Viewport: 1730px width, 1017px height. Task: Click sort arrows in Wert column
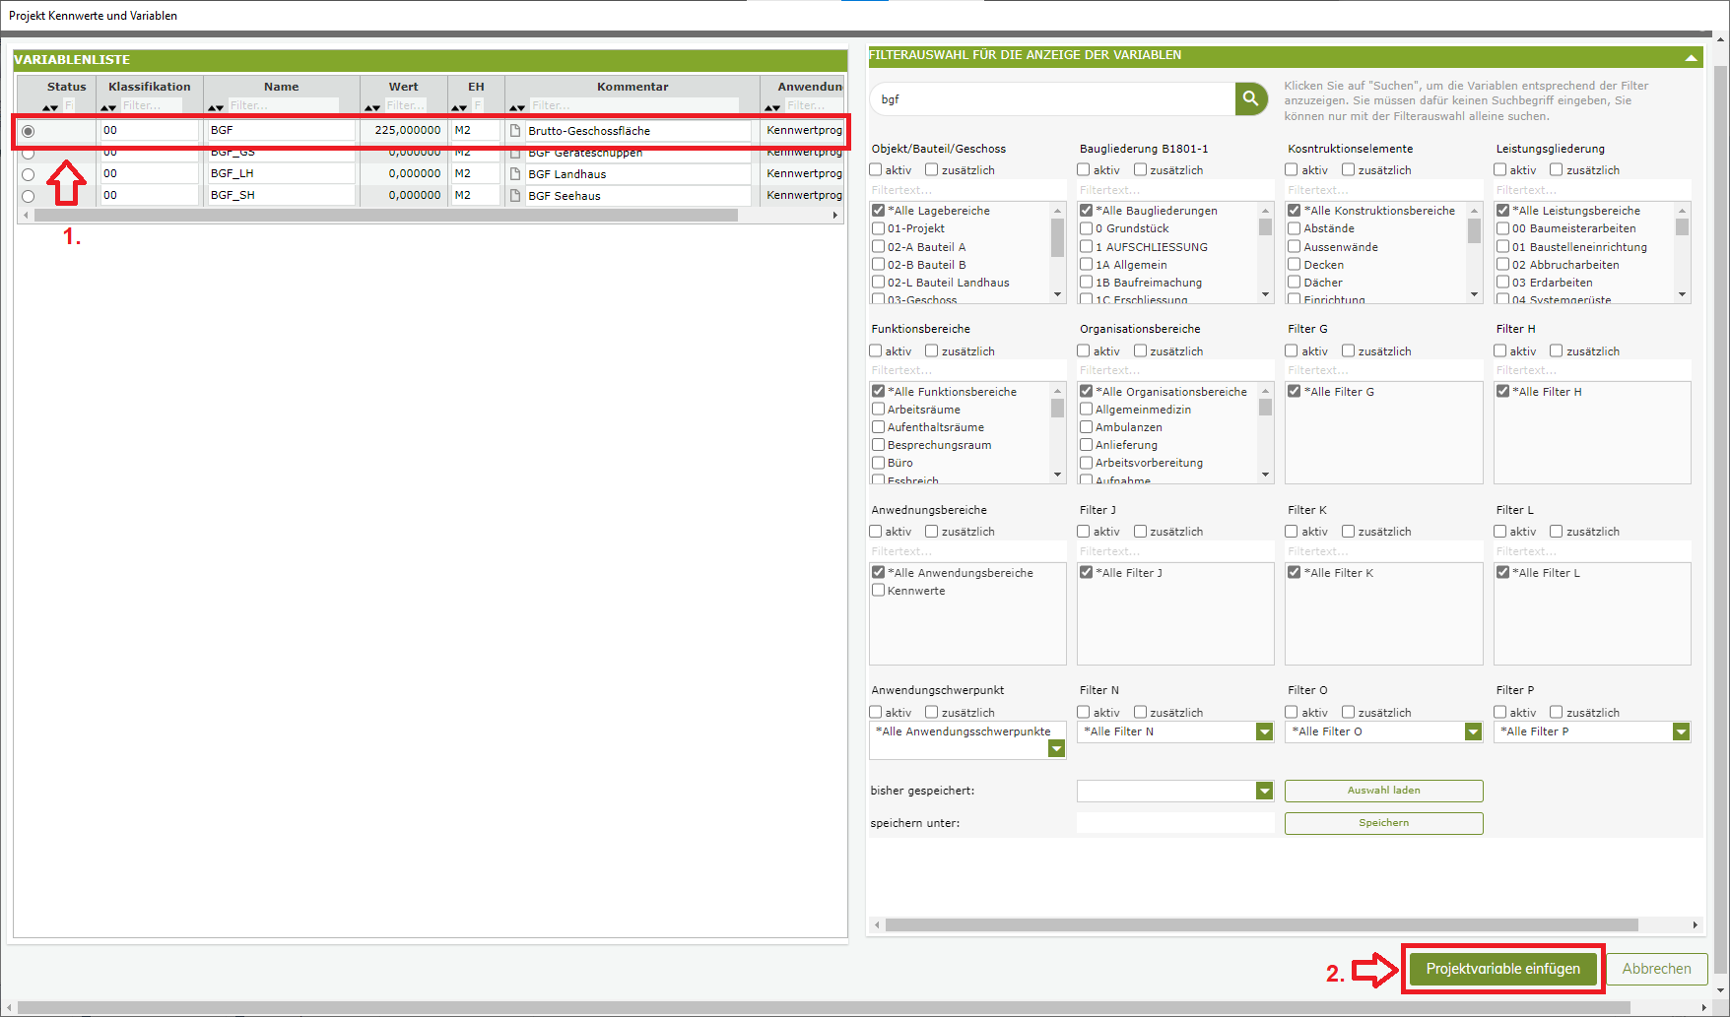(371, 107)
